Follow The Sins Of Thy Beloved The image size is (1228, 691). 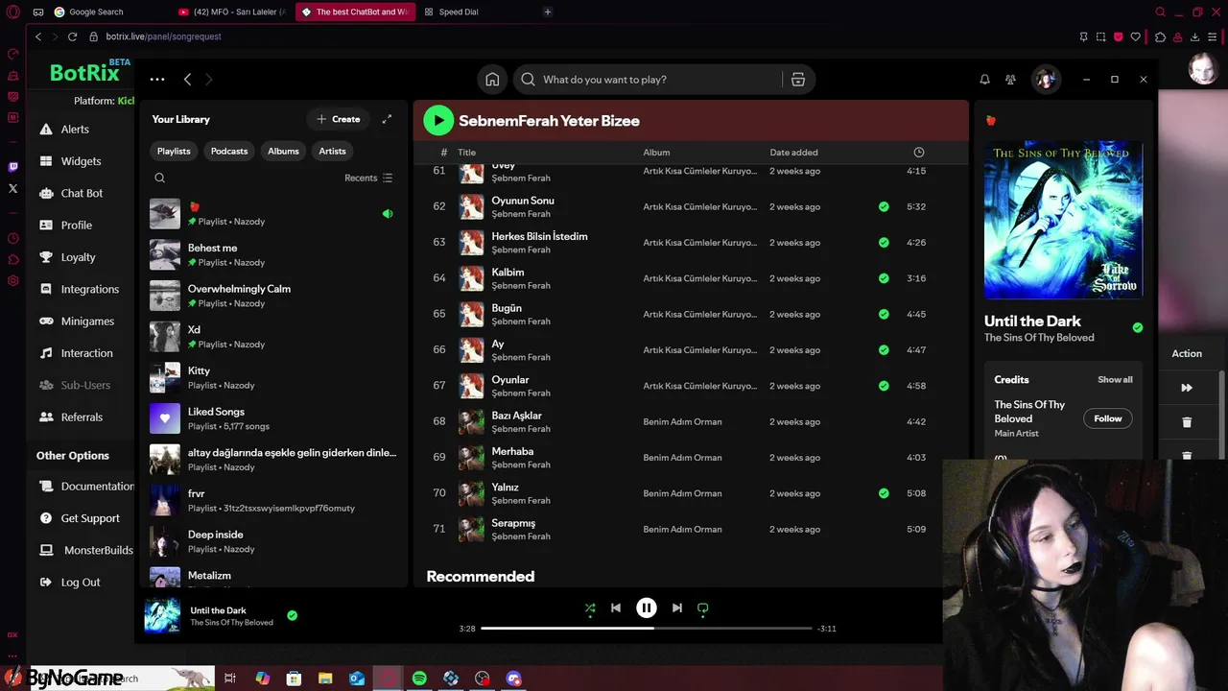pos(1107,418)
